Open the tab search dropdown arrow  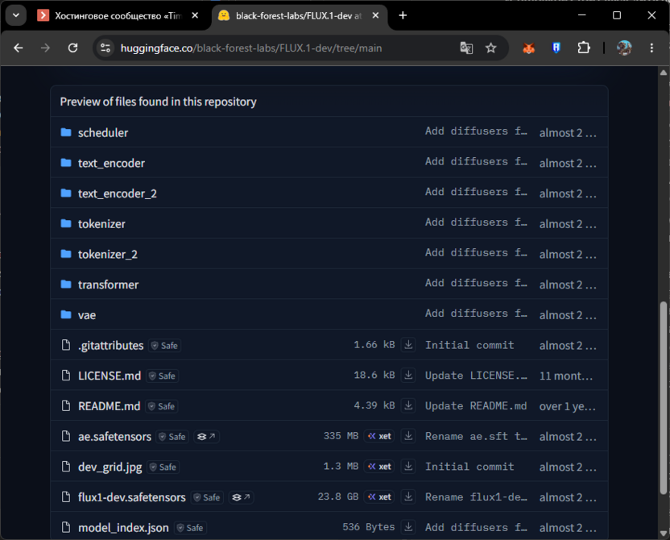point(16,15)
